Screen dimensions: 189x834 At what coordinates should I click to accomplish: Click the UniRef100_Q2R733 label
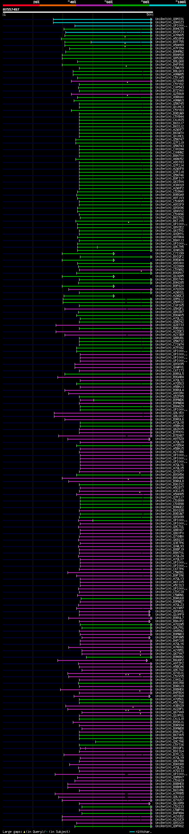click(169, 325)
